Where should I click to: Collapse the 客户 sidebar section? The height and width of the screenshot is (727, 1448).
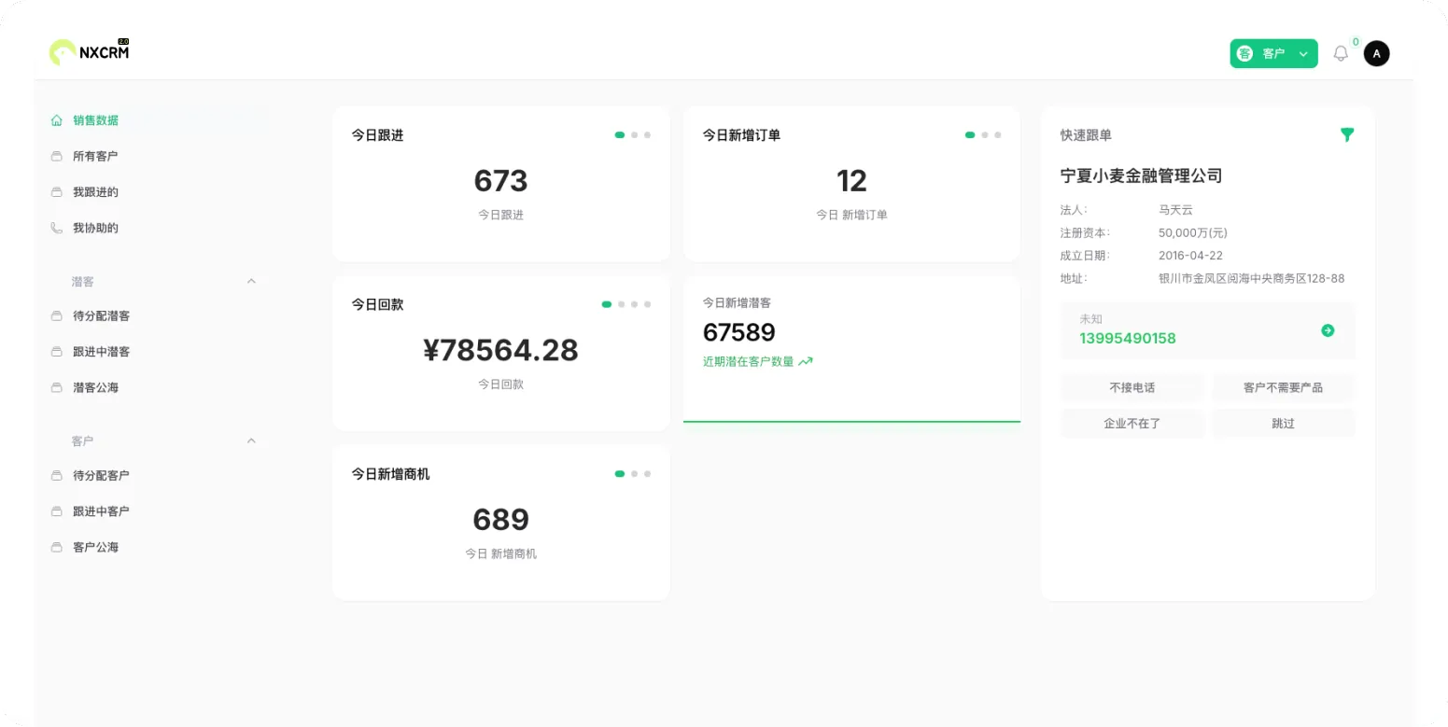[250, 440]
